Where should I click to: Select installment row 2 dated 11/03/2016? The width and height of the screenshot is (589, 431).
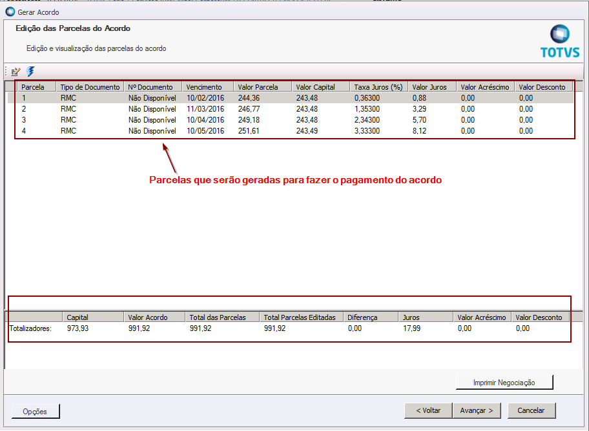205,109
